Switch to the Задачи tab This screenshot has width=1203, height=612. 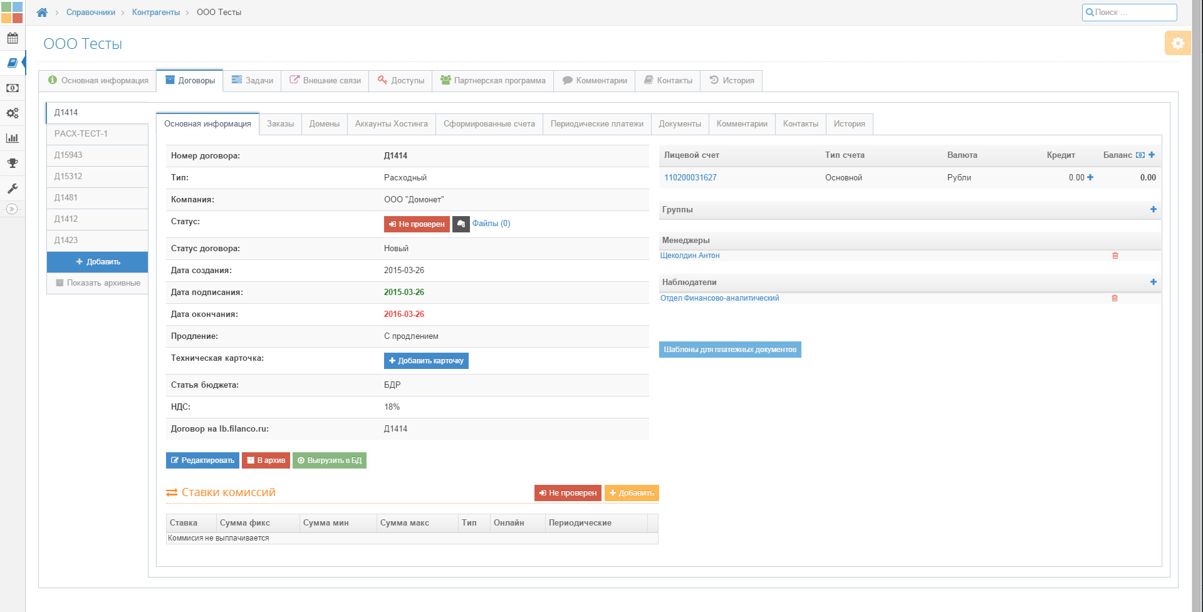pyautogui.click(x=253, y=81)
